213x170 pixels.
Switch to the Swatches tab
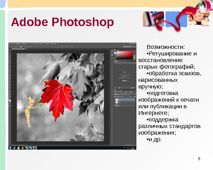point(118,50)
